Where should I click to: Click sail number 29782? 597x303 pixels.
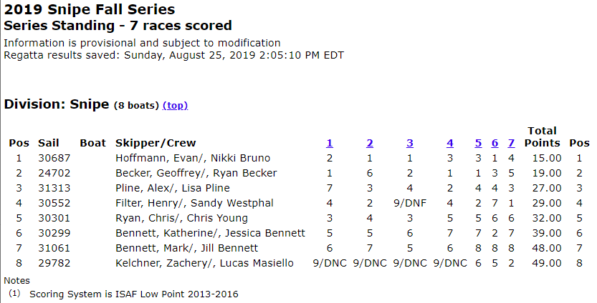tap(54, 263)
